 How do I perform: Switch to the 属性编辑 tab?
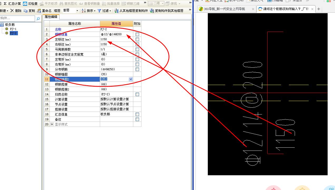click(x=51, y=17)
